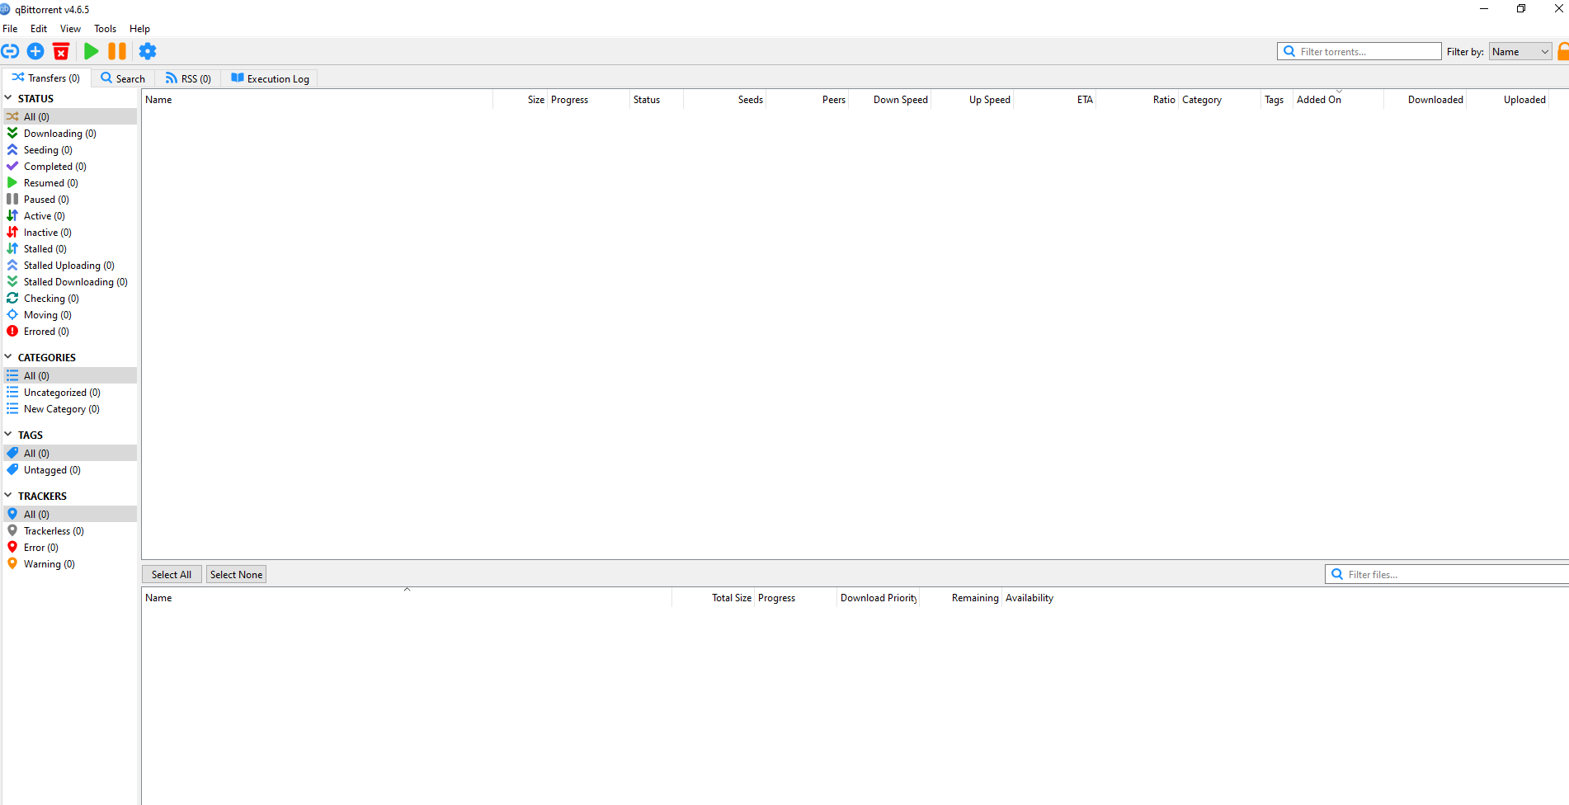The image size is (1569, 805).
Task: Open the Filter by Name dropdown
Action: pos(1520,51)
